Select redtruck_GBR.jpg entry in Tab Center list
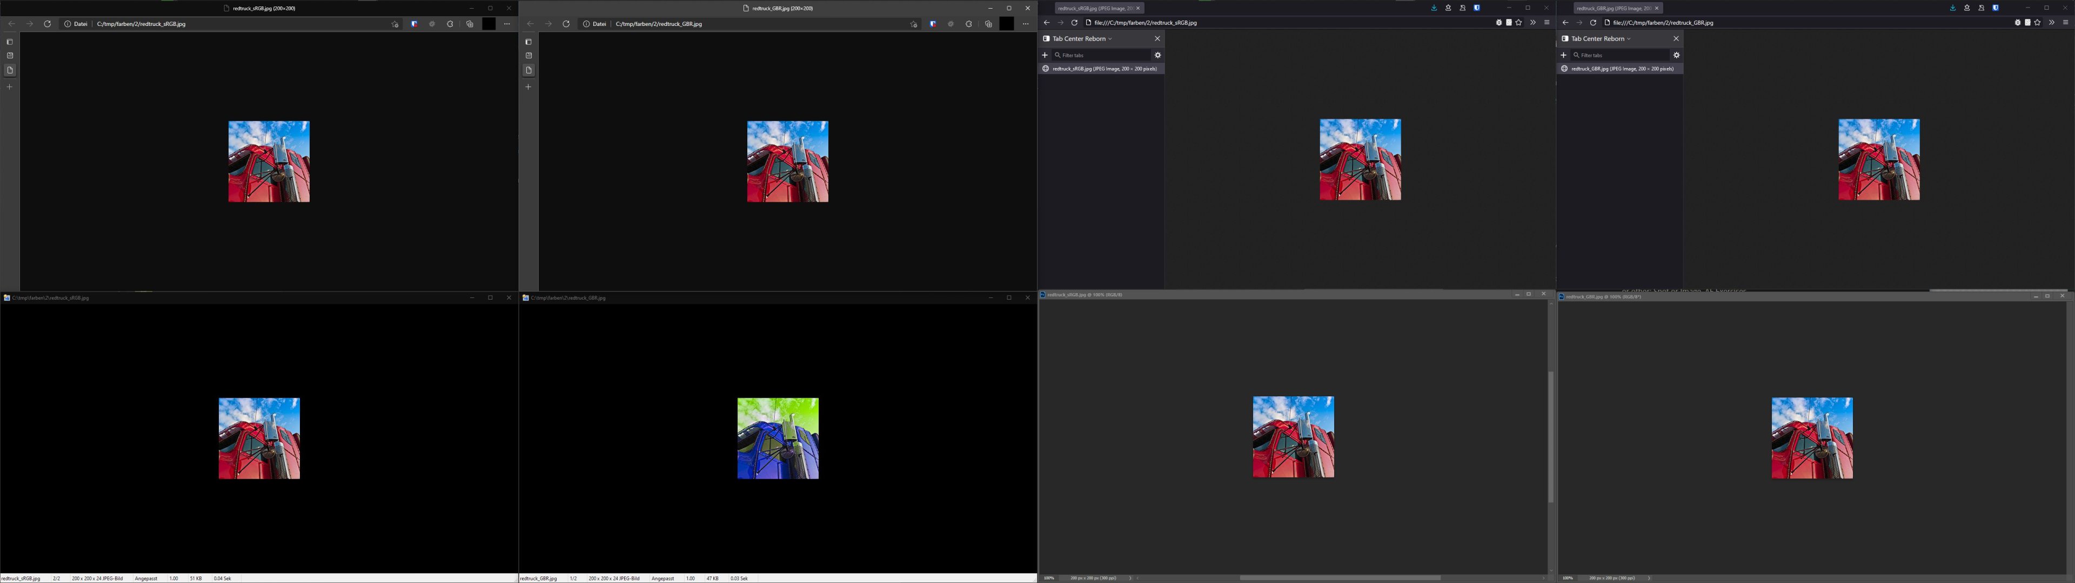Image resolution: width=2075 pixels, height=583 pixels. 1621,69
